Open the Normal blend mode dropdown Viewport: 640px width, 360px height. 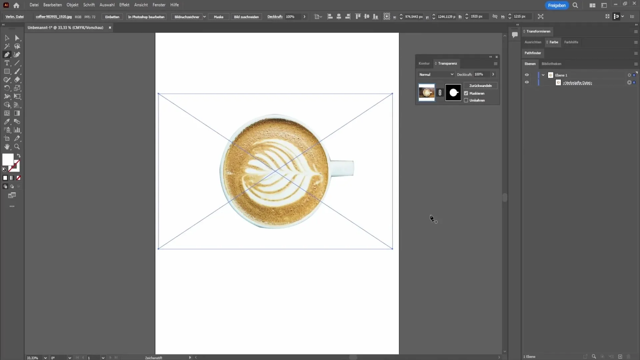tap(436, 74)
